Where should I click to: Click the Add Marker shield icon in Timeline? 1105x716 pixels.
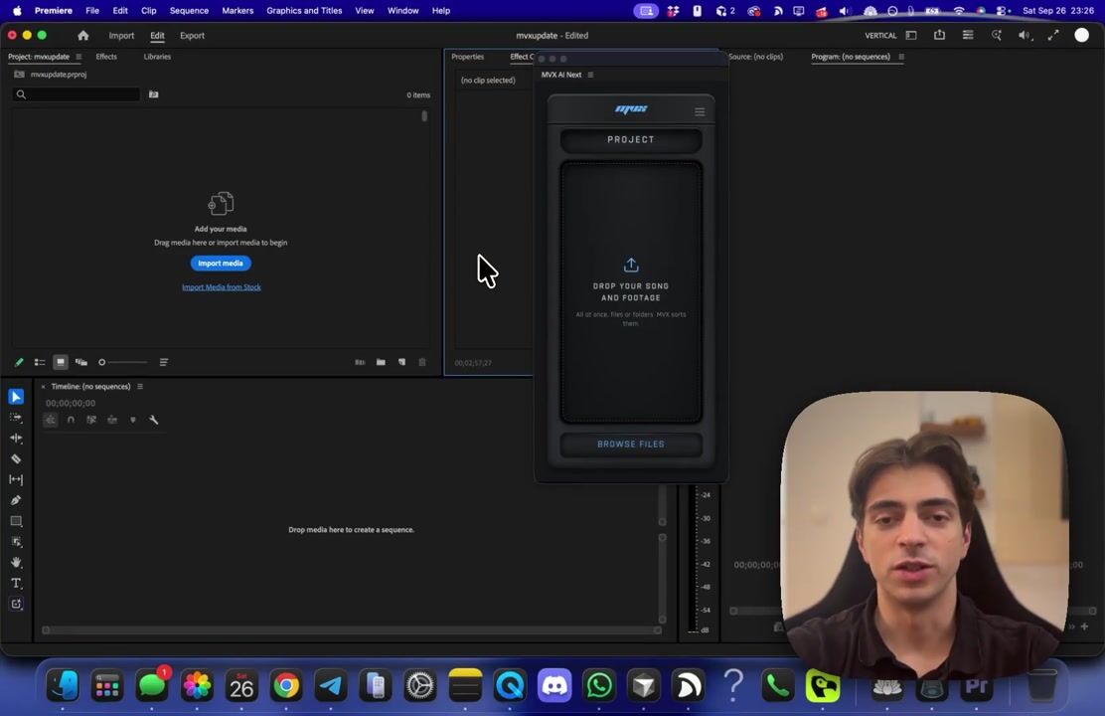[132, 420]
